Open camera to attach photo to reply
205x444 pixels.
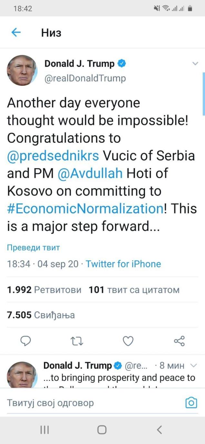click(191, 403)
